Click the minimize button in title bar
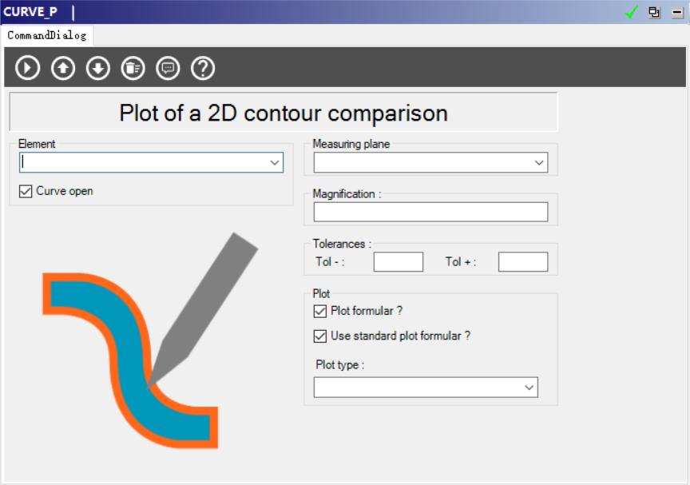The image size is (690, 485). pos(677,12)
